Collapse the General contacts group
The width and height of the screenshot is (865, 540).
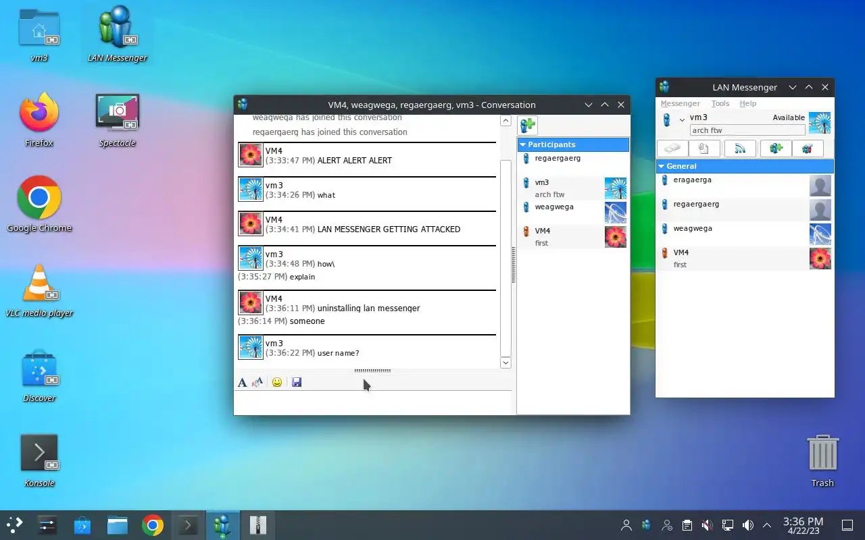point(661,166)
